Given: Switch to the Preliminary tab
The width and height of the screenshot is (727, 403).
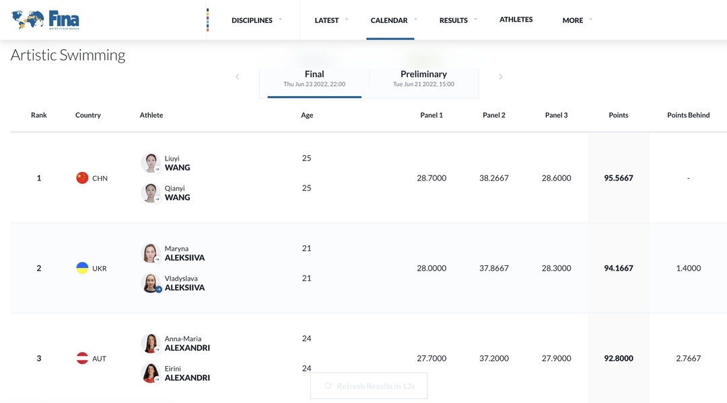Looking at the screenshot, I should (423, 79).
